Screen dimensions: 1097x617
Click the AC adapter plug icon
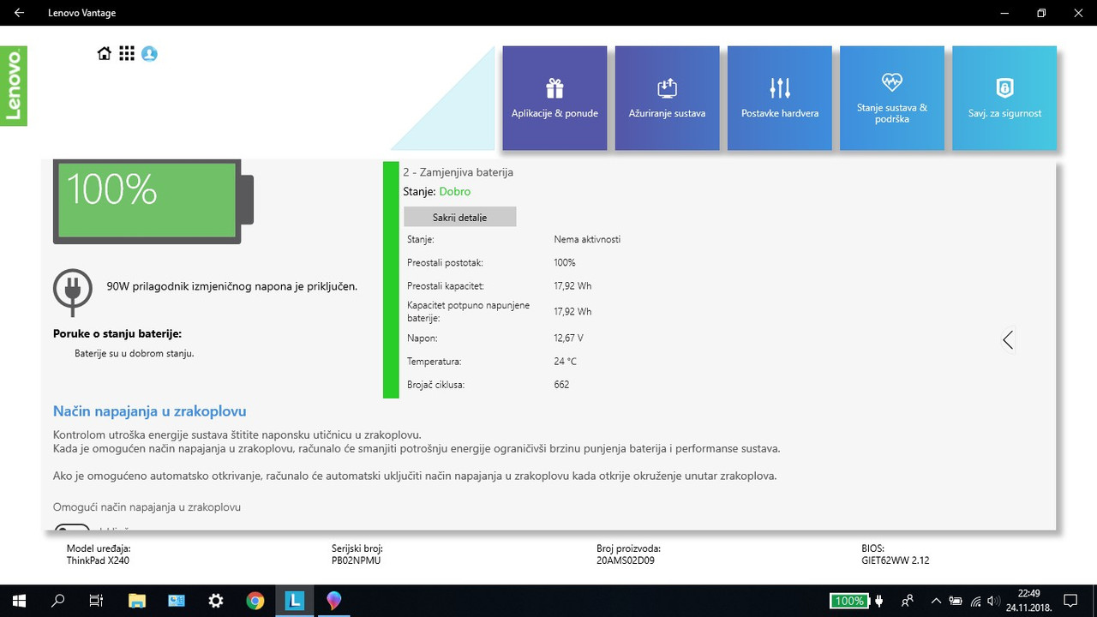point(73,291)
